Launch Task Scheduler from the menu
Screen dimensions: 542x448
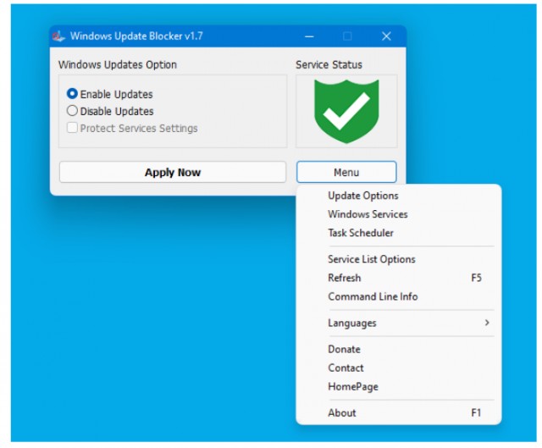pyautogui.click(x=361, y=233)
